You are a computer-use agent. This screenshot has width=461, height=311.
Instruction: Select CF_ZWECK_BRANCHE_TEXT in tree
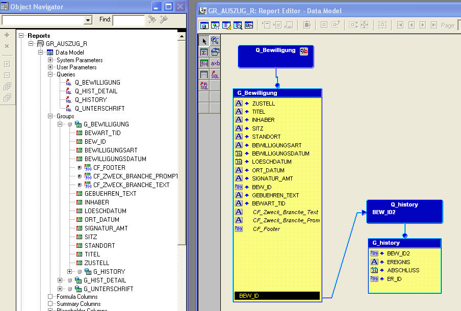(132, 185)
